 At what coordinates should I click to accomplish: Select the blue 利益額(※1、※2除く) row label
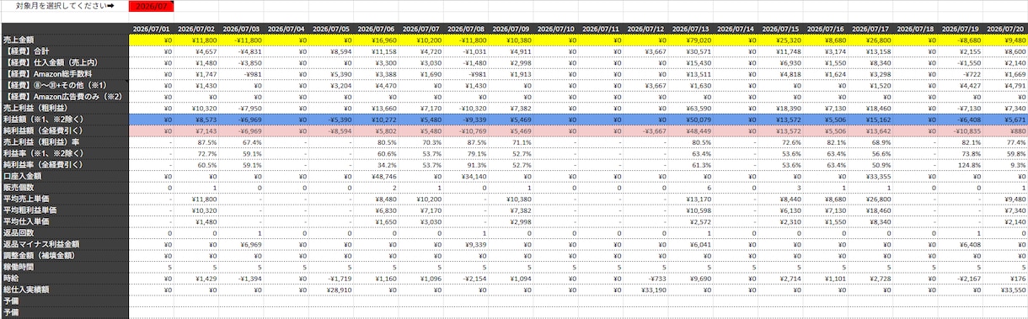coord(65,120)
